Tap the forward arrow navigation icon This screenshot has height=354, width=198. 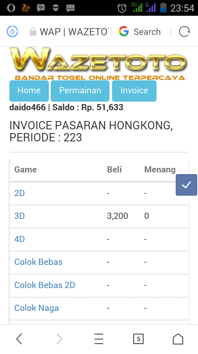(x=59, y=339)
